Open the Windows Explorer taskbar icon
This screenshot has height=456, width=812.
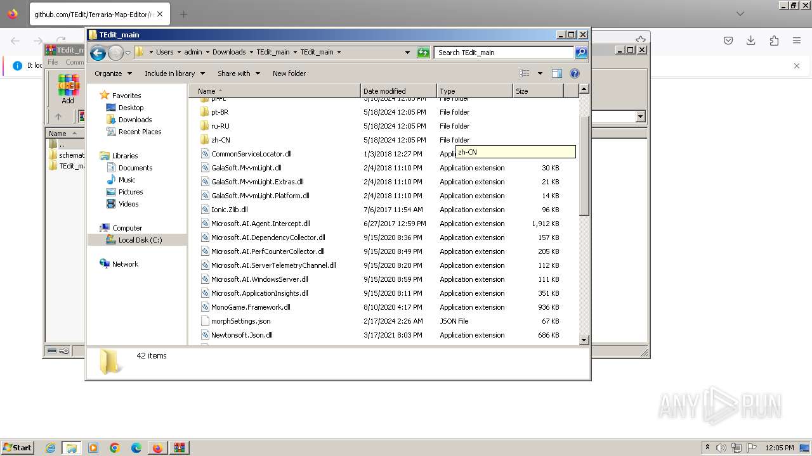click(x=71, y=448)
